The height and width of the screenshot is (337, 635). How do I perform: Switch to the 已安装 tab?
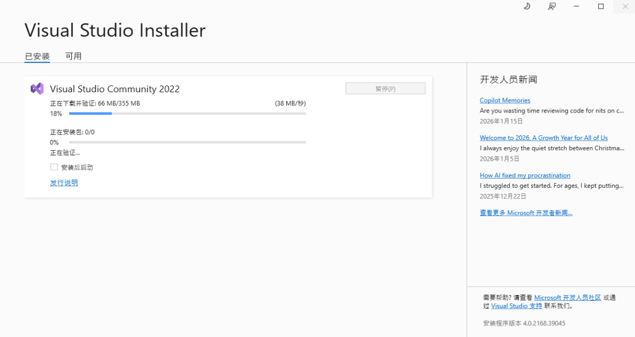click(37, 57)
